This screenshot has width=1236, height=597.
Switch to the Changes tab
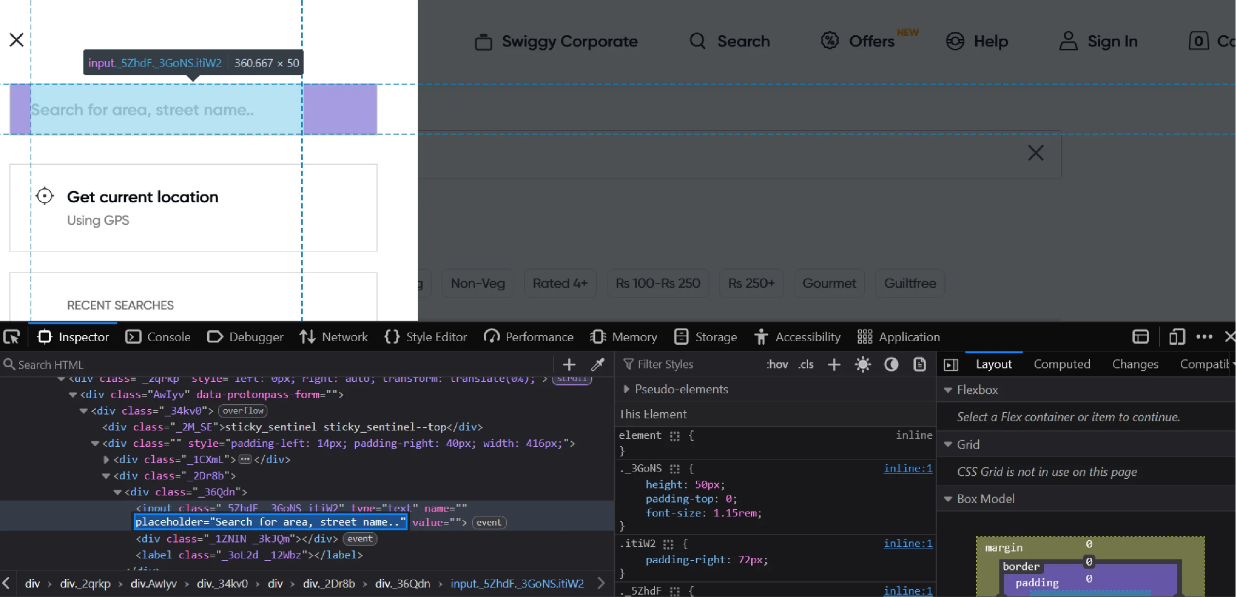[x=1135, y=364]
